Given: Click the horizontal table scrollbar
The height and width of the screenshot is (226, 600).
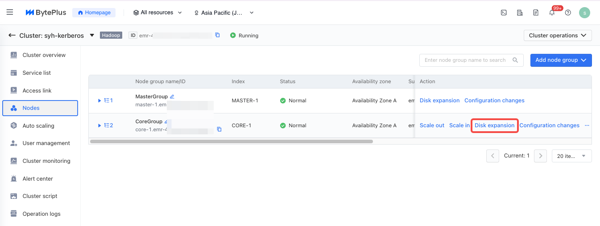Looking at the screenshot, I should (231, 141).
